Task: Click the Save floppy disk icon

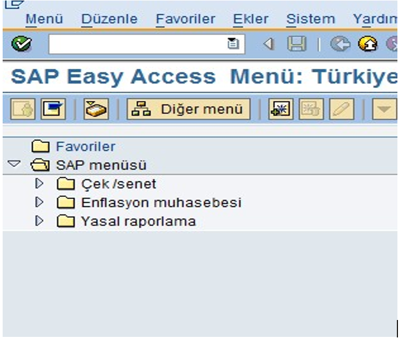Action: click(x=297, y=44)
